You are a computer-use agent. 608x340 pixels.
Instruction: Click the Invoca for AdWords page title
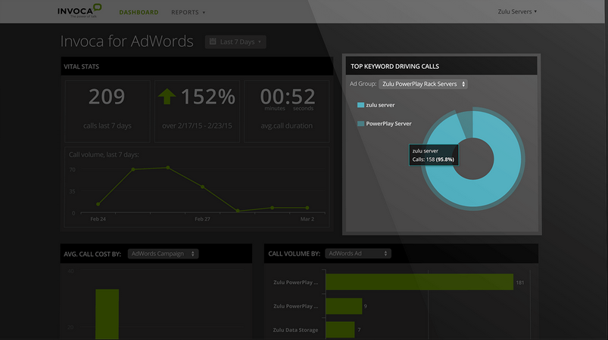coord(126,41)
